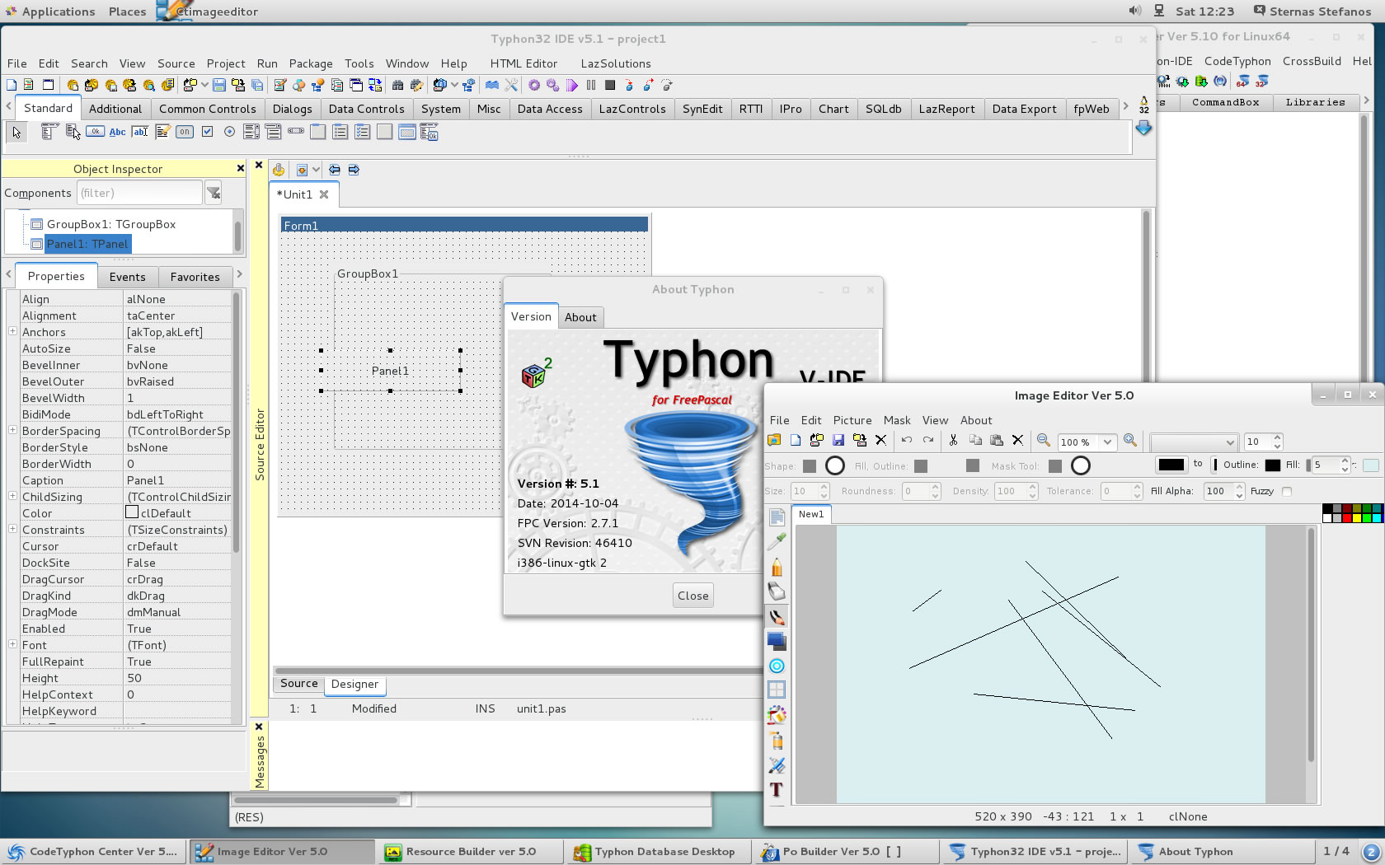Click the blue Save icon in IDE toolbar
Screen dimensions: 1385x865
[x=219, y=85]
